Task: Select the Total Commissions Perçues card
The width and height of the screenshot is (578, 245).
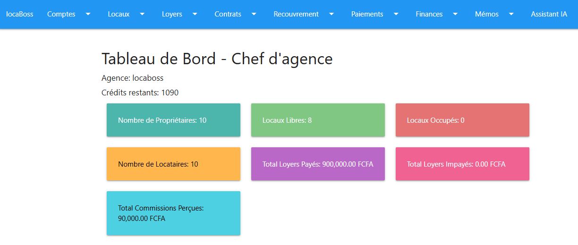Action: (173, 213)
